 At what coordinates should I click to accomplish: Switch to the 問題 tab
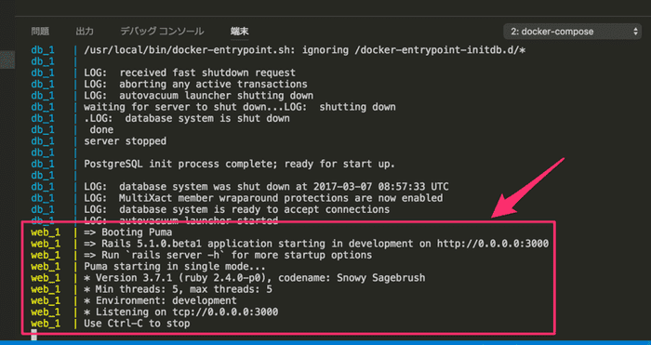pyautogui.click(x=40, y=32)
